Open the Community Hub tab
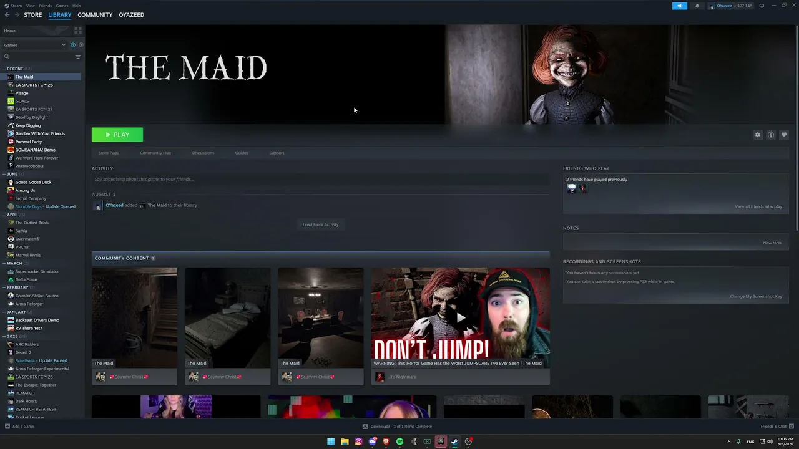Viewport: 799px width, 449px height. [x=155, y=153]
